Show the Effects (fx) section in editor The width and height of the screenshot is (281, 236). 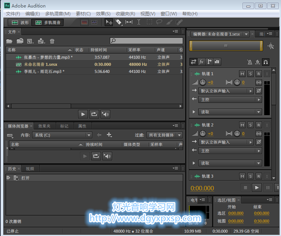(x=201, y=62)
